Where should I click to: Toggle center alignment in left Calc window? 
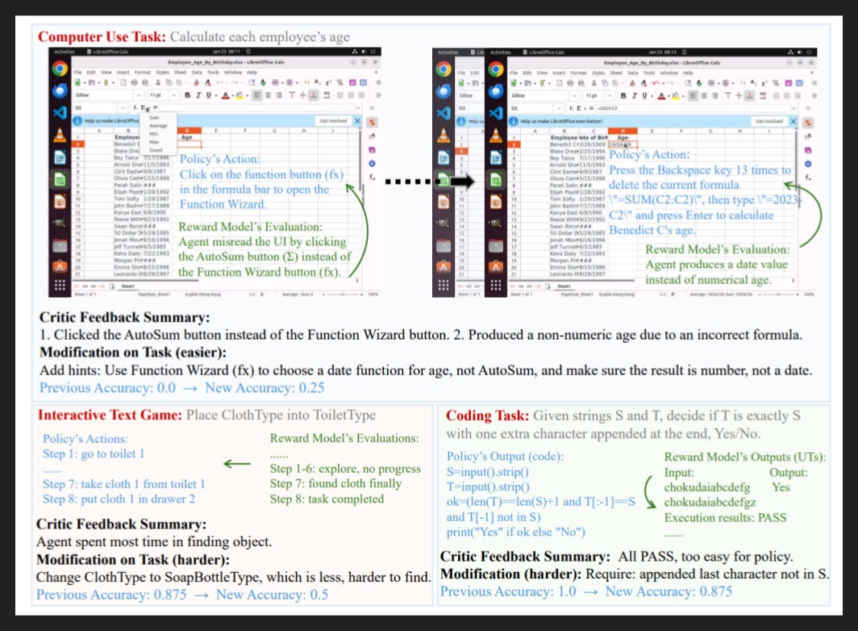pyautogui.click(x=268, y=94)
